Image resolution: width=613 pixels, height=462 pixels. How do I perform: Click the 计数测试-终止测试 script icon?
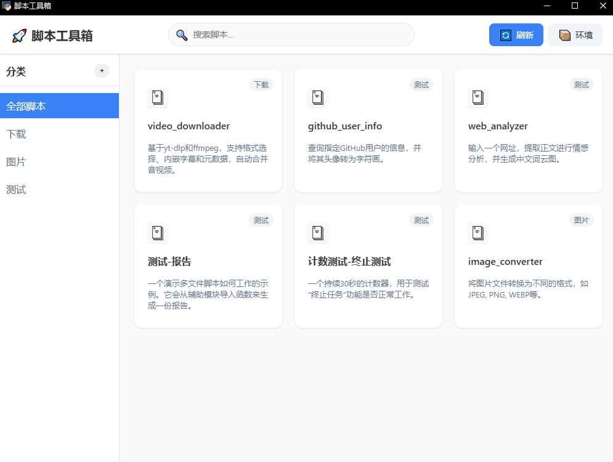tap(318, 233)
